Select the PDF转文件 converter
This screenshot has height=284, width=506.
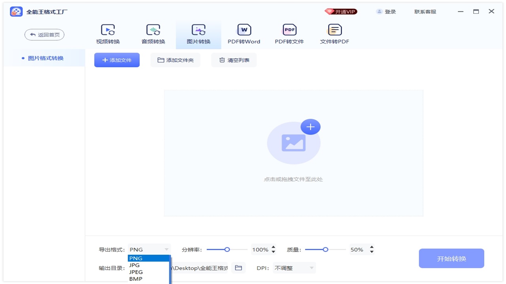pos(289,34)
